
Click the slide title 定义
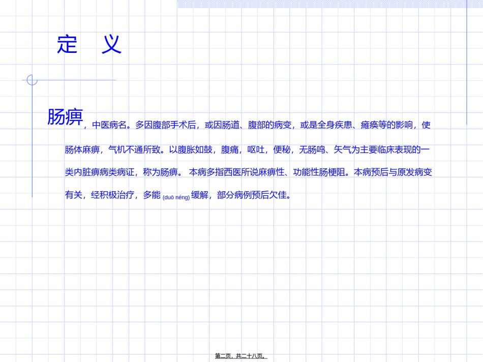coord(89,44)
